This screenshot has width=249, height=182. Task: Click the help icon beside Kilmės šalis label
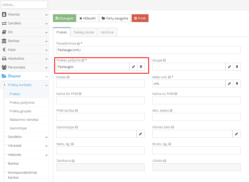tap(173, 127)
